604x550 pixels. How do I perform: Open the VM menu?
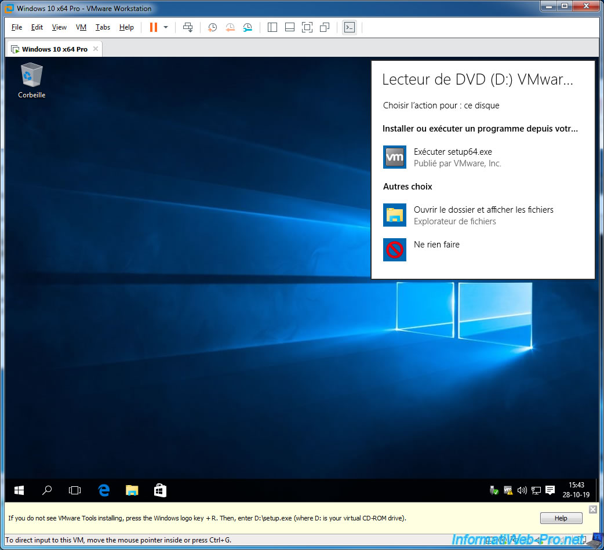tap(81, 27)
